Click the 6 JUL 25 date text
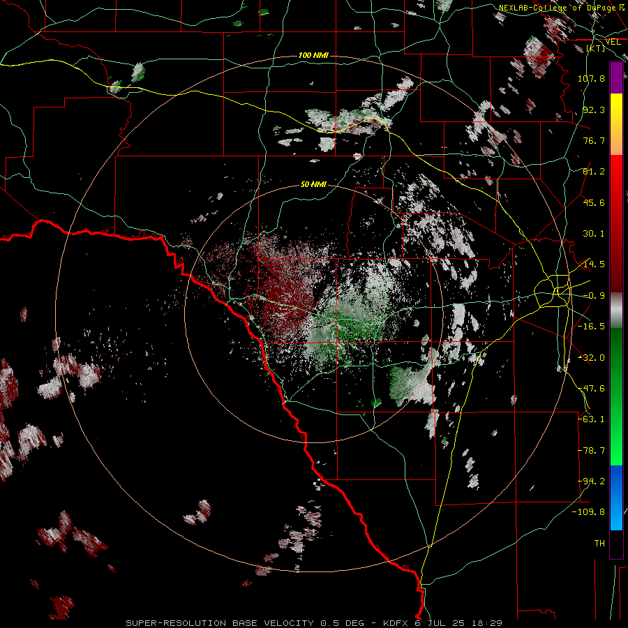This screenshot has width=628, height=628. point(440,623)
